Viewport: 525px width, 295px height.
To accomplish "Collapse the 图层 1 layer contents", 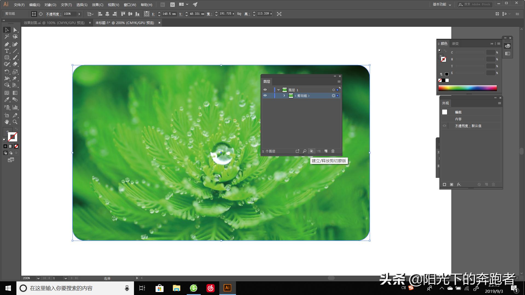I will coord(278,90).
